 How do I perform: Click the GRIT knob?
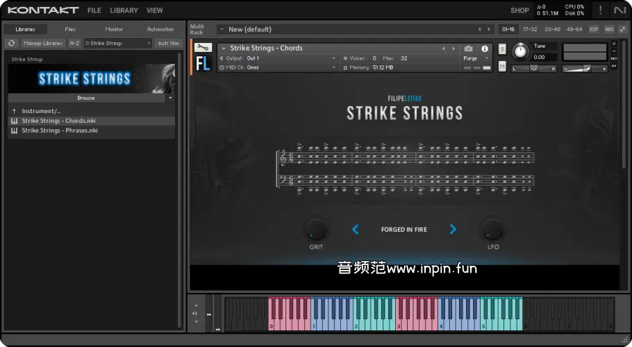[316, 230]
